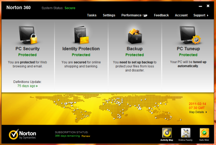The image size is (216, 145).
Task: Click the Backup heading
Action: coord(135,49)
